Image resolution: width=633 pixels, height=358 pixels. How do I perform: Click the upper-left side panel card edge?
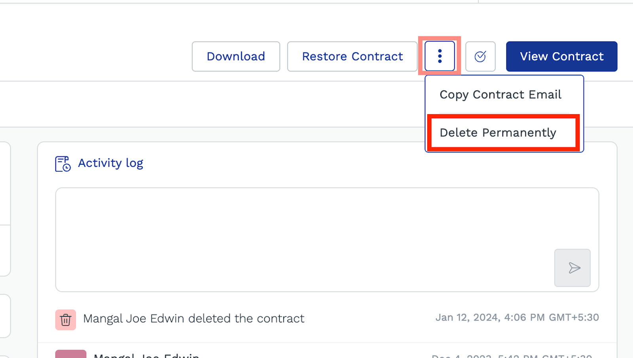5,209
